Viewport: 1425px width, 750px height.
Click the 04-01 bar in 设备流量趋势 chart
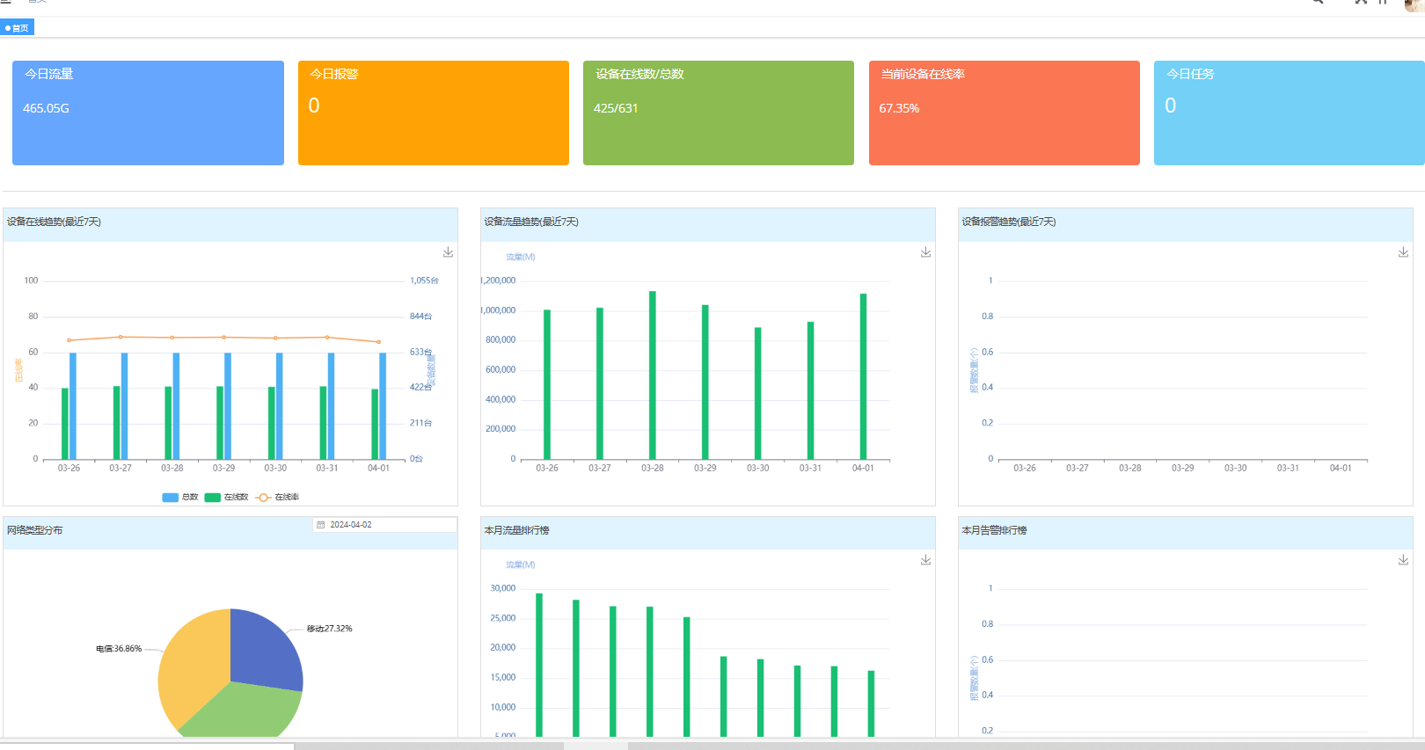point(864,376)
